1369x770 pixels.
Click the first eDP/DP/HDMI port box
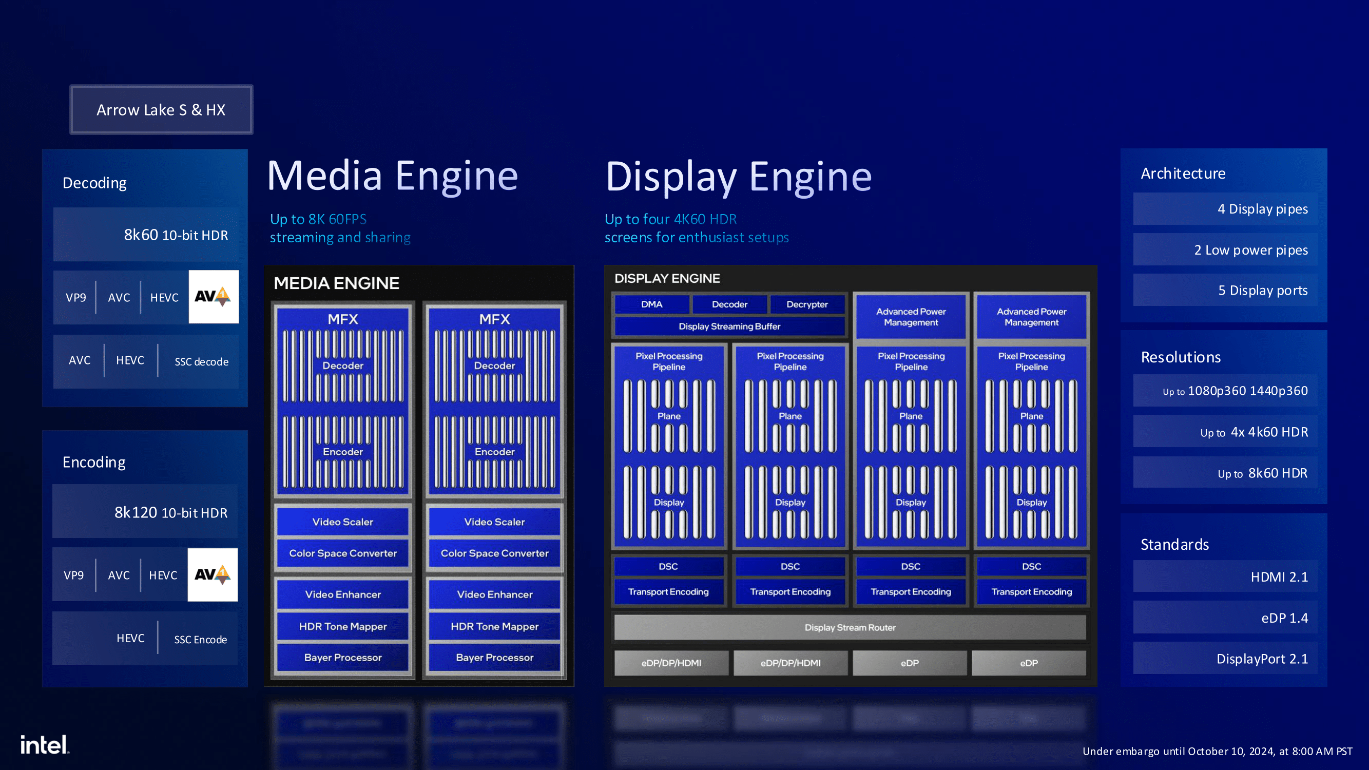coord(671,663)
